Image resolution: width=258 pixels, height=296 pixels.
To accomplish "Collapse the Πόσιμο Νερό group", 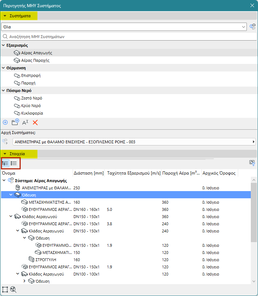I will [x=3, y=91].
